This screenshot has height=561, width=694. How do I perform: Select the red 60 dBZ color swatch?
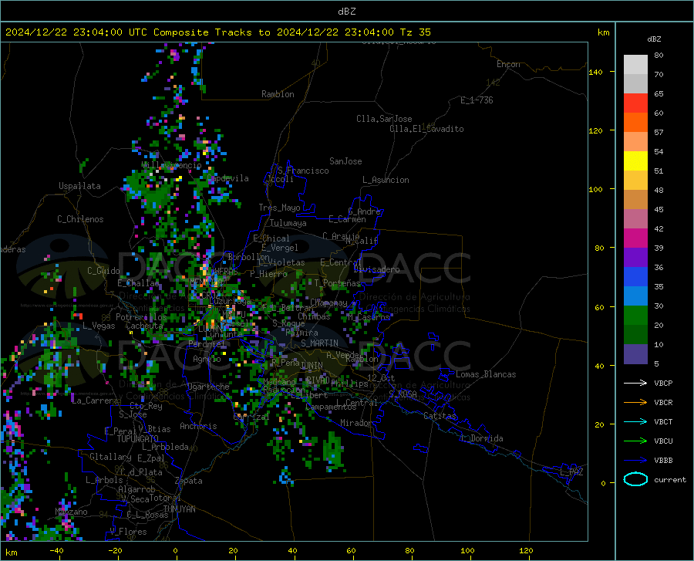[635, 103]
